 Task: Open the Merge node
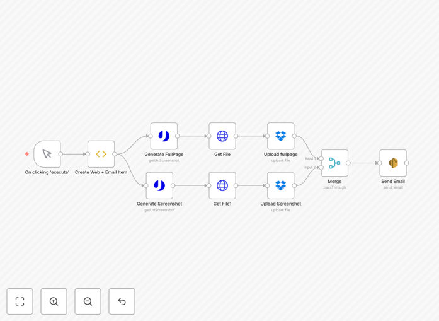[334, 163]
